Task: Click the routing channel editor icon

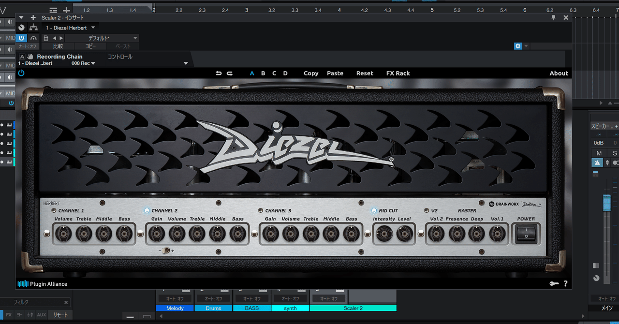Action: (x=33, y=28)
